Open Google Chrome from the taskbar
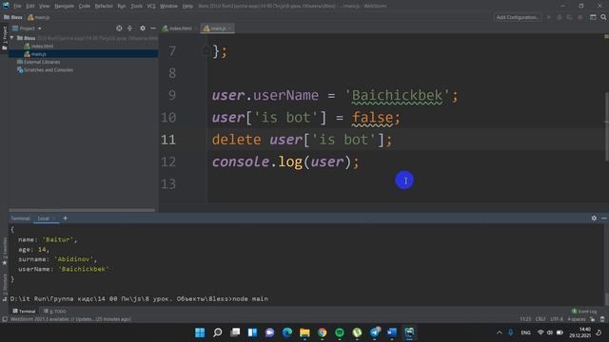609x342 pixels. coord(322,332)
